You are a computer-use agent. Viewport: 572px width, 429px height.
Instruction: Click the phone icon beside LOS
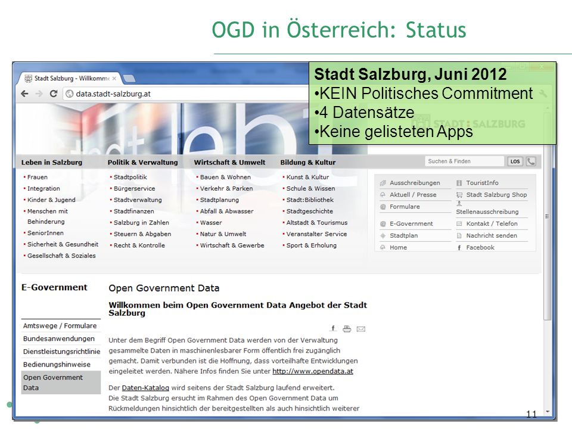pyautogui.click(x=531, y=161)
